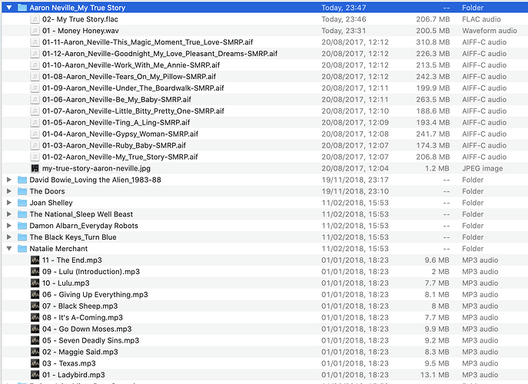Select 01-05 Ting_A_Ling aif file name
The image size is (528, 384).
[116, 122]
